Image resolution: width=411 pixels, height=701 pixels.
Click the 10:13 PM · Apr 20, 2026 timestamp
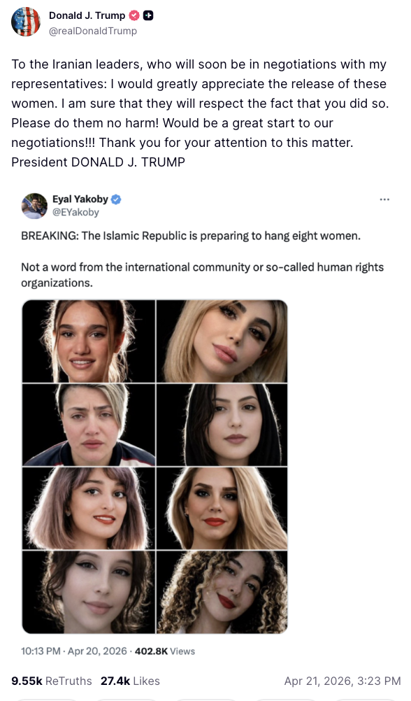coord(73,651)
